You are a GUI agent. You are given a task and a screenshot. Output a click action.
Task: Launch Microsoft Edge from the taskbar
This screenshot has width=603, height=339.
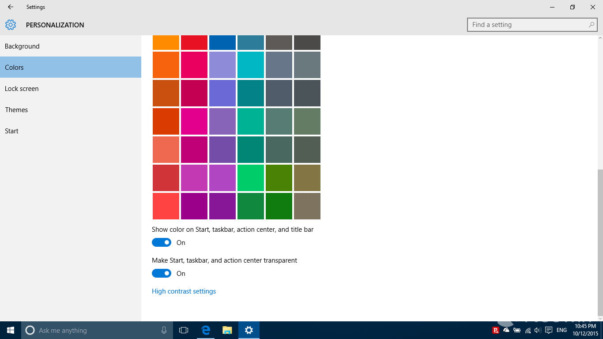point(206,330)
